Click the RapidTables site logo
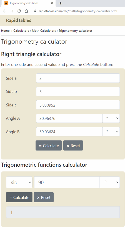The image size is (125, 227). (x=19, y=20)
